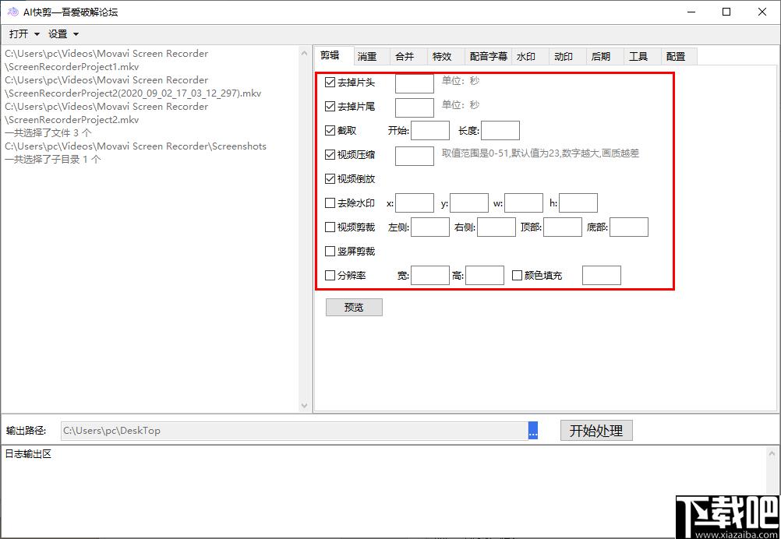Switch to the 配音字幕 tab
The width and height of the screenshot is (781, 539).
pyautogui.click(x=489, y=57)
